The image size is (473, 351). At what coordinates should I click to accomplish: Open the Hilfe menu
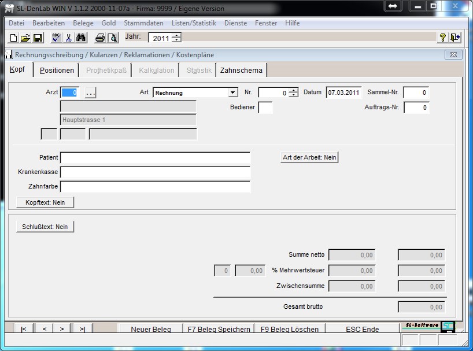coord(293,23)
